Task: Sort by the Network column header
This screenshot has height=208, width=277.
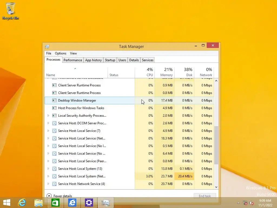Action: coord(204,72)
